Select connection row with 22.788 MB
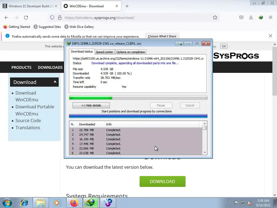Viewport: 277px width, 208px height. coord(136,130)
